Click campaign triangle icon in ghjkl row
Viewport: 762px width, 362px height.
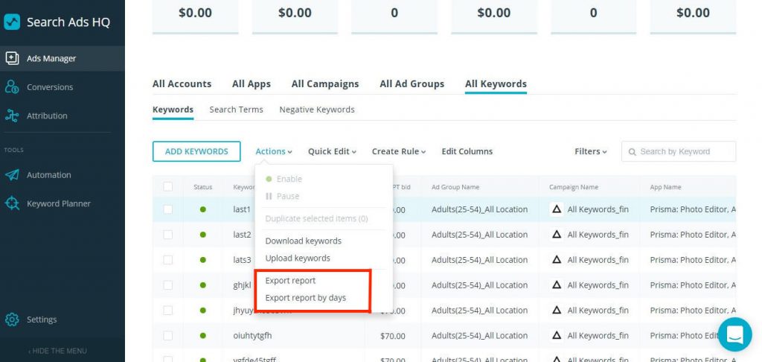coord(557,285)
